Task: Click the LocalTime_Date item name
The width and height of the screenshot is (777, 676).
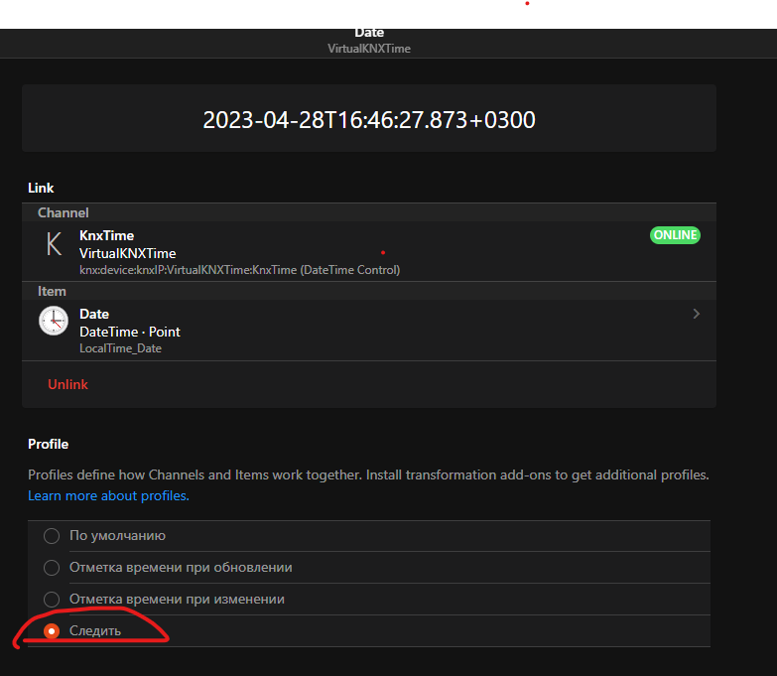Action: click(120, 348)
